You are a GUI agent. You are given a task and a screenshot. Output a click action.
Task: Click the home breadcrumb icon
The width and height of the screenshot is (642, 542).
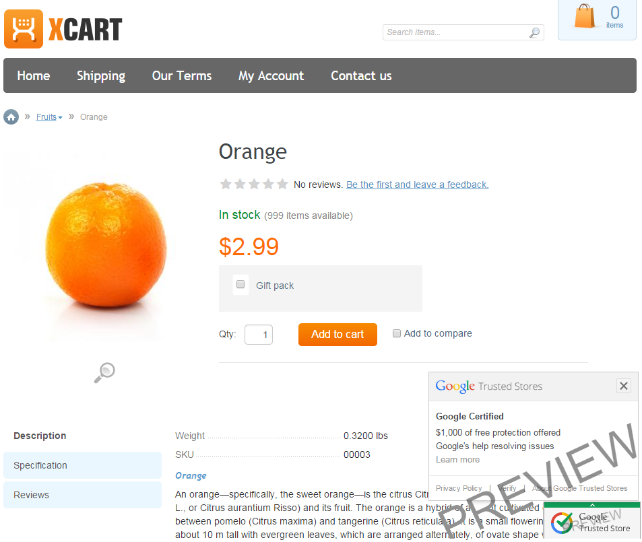(x=11, y=117)
